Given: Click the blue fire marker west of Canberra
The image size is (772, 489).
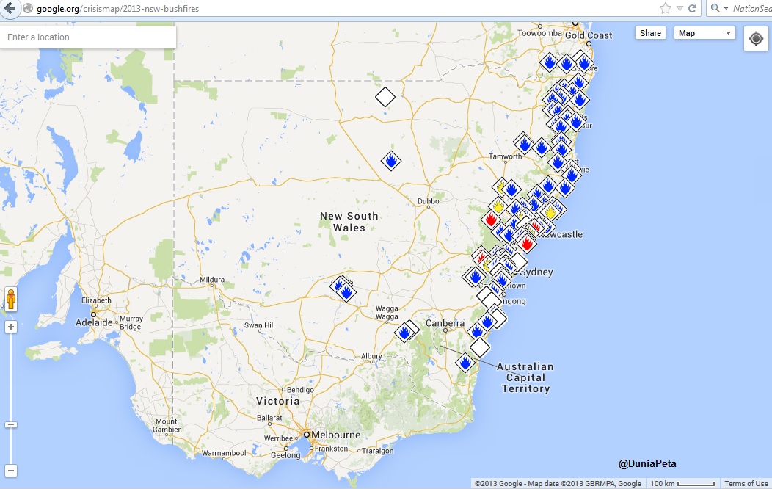Looking at the screenshot, I should point(404,333).
